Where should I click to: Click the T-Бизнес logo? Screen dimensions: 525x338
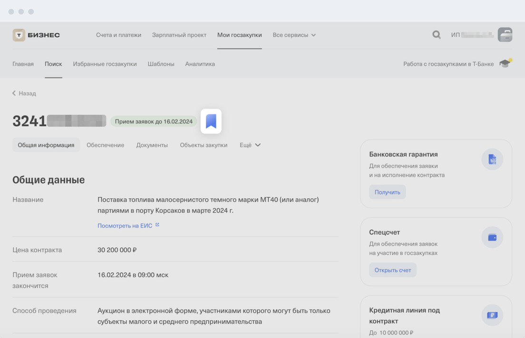(36, 35)
